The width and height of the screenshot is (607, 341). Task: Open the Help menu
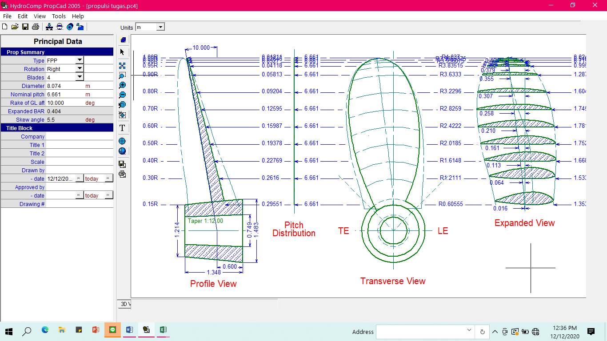78,16
